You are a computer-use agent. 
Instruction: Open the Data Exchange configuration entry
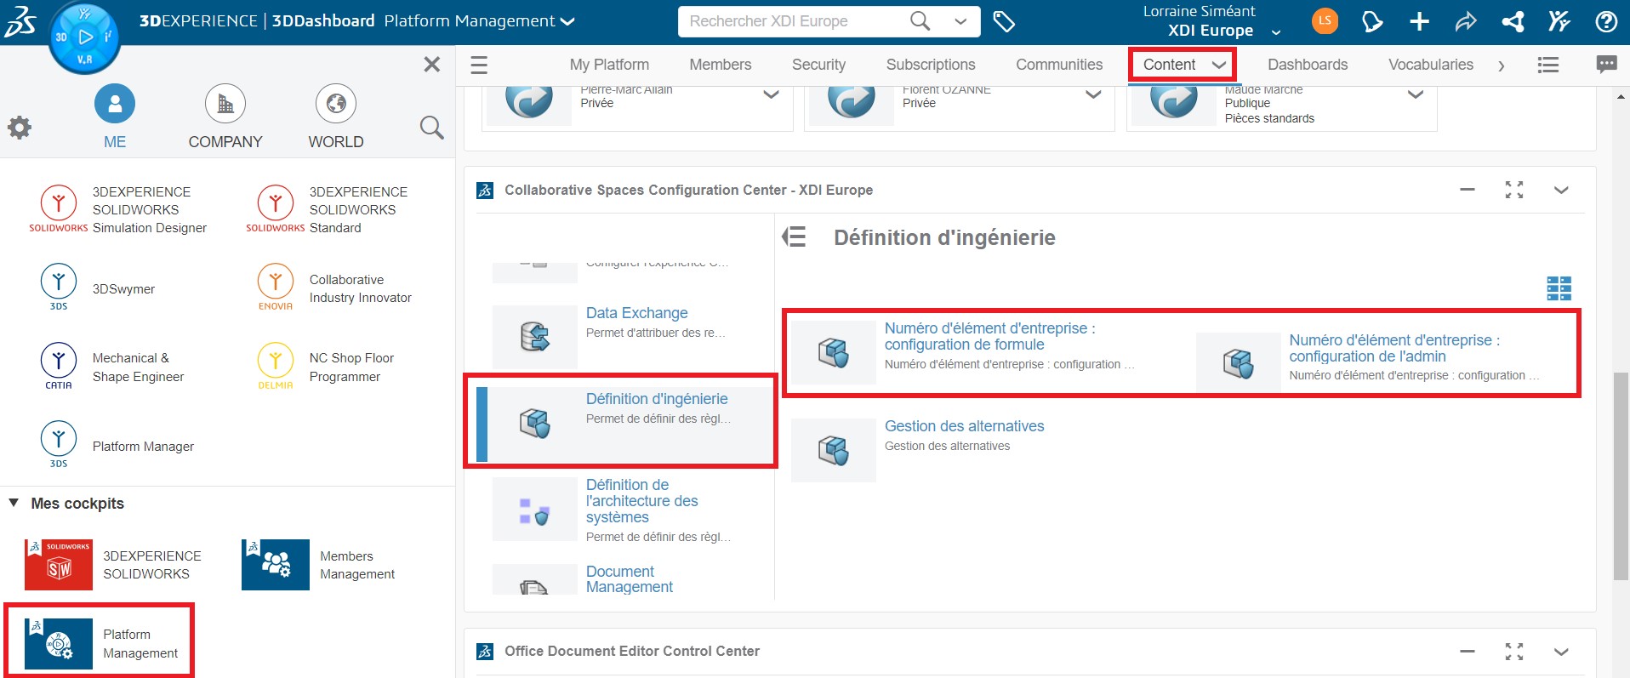pyautogui.click(x=636, y=313)
